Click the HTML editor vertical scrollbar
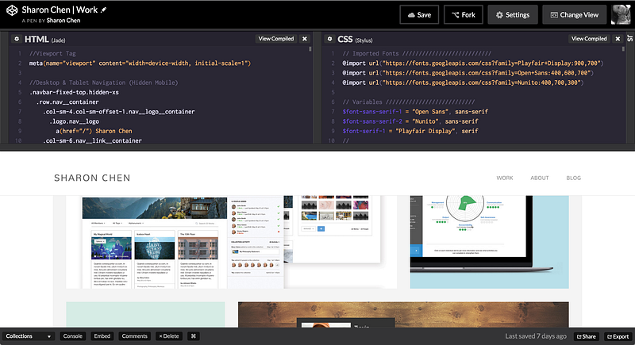This screenshot has height=345, width=635. pyautogui.click(x=310, y=49)
